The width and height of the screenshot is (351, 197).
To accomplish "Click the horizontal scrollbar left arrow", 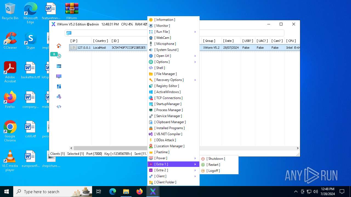I will (x=71, y=148).
